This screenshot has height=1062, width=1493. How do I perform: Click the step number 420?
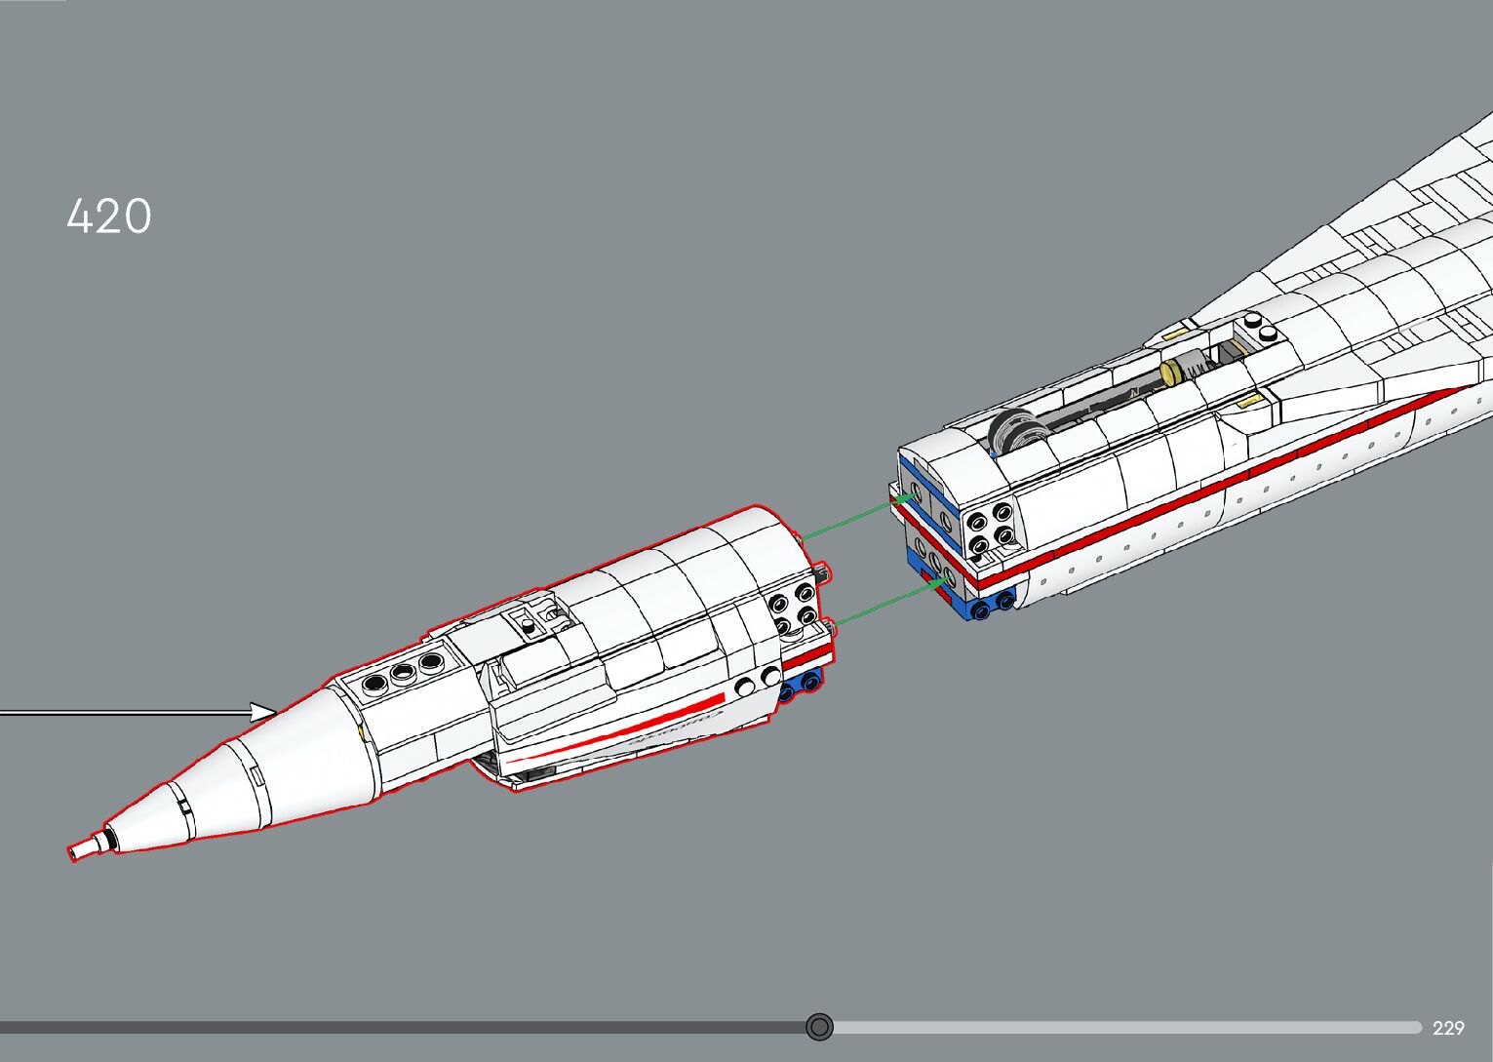coord(109,216)
